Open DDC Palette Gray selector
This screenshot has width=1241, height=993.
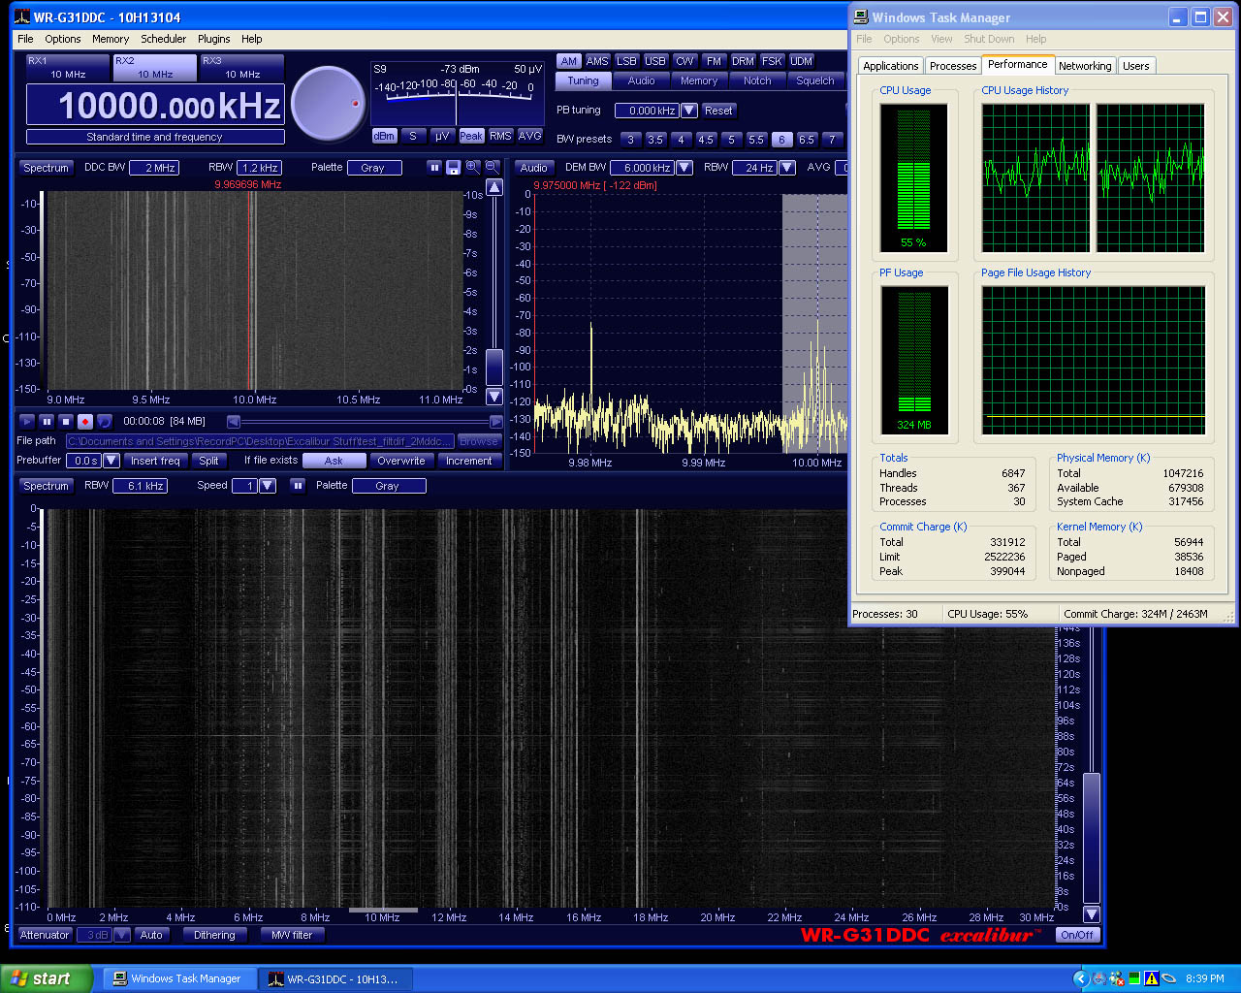[373, 168]
